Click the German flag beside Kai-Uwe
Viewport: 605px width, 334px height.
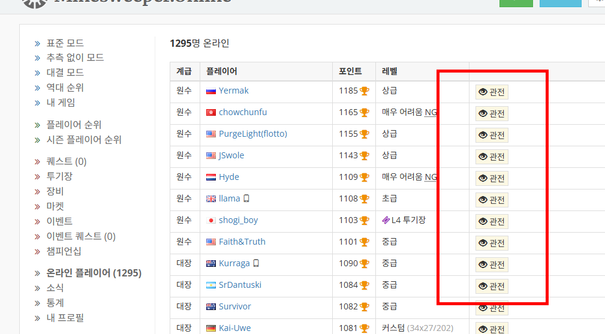[211, 329]
